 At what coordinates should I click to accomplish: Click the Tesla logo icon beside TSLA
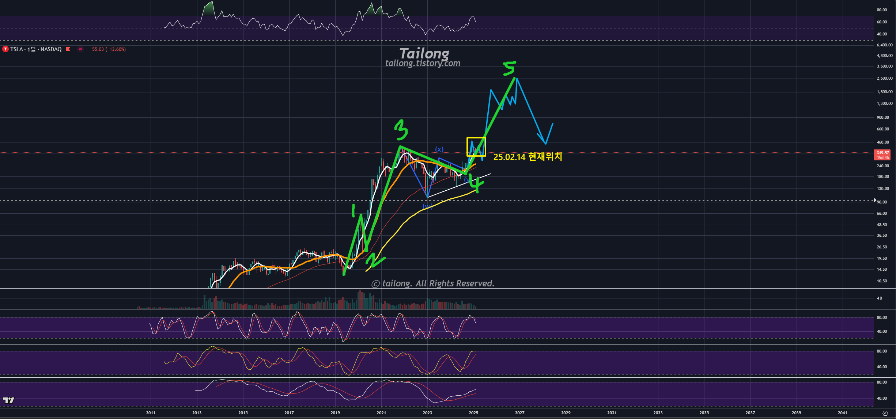[x=5, y=49]
